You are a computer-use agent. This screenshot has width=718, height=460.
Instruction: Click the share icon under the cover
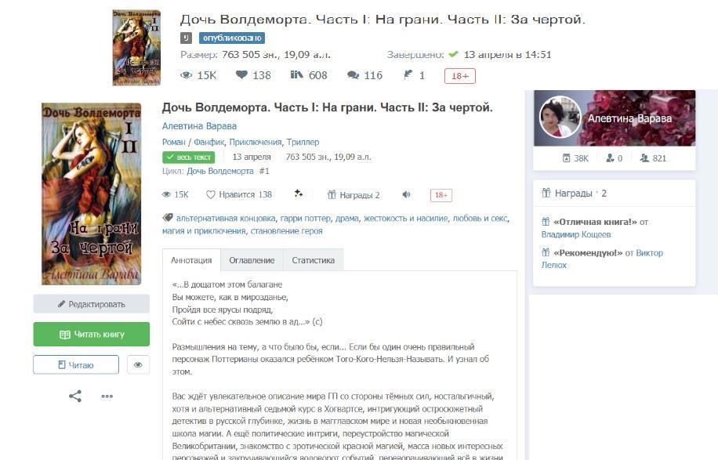point(75,396)
